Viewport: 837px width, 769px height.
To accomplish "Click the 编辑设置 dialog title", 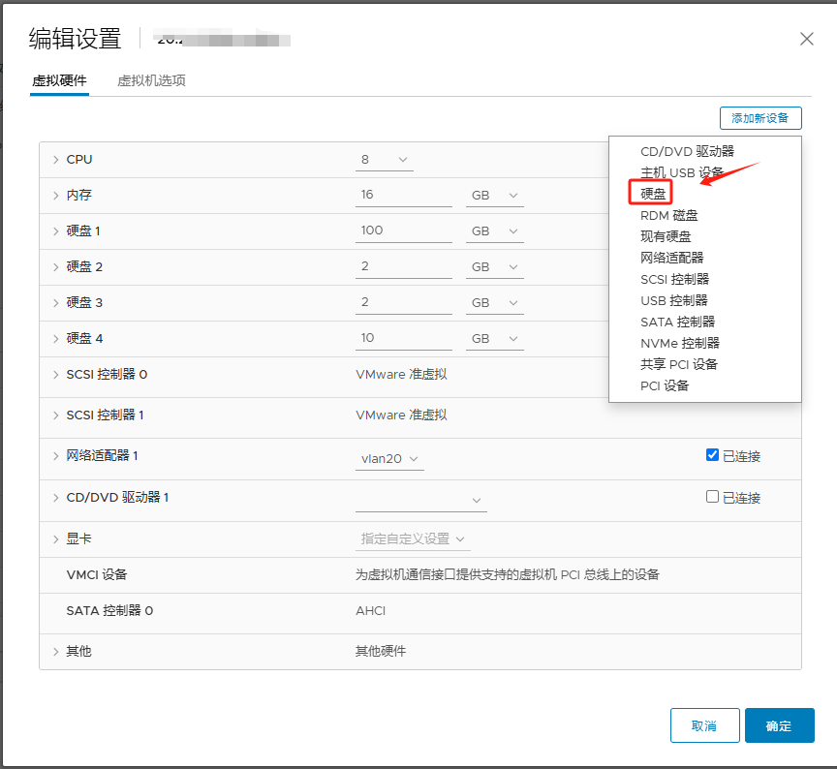I will (76, 39).
